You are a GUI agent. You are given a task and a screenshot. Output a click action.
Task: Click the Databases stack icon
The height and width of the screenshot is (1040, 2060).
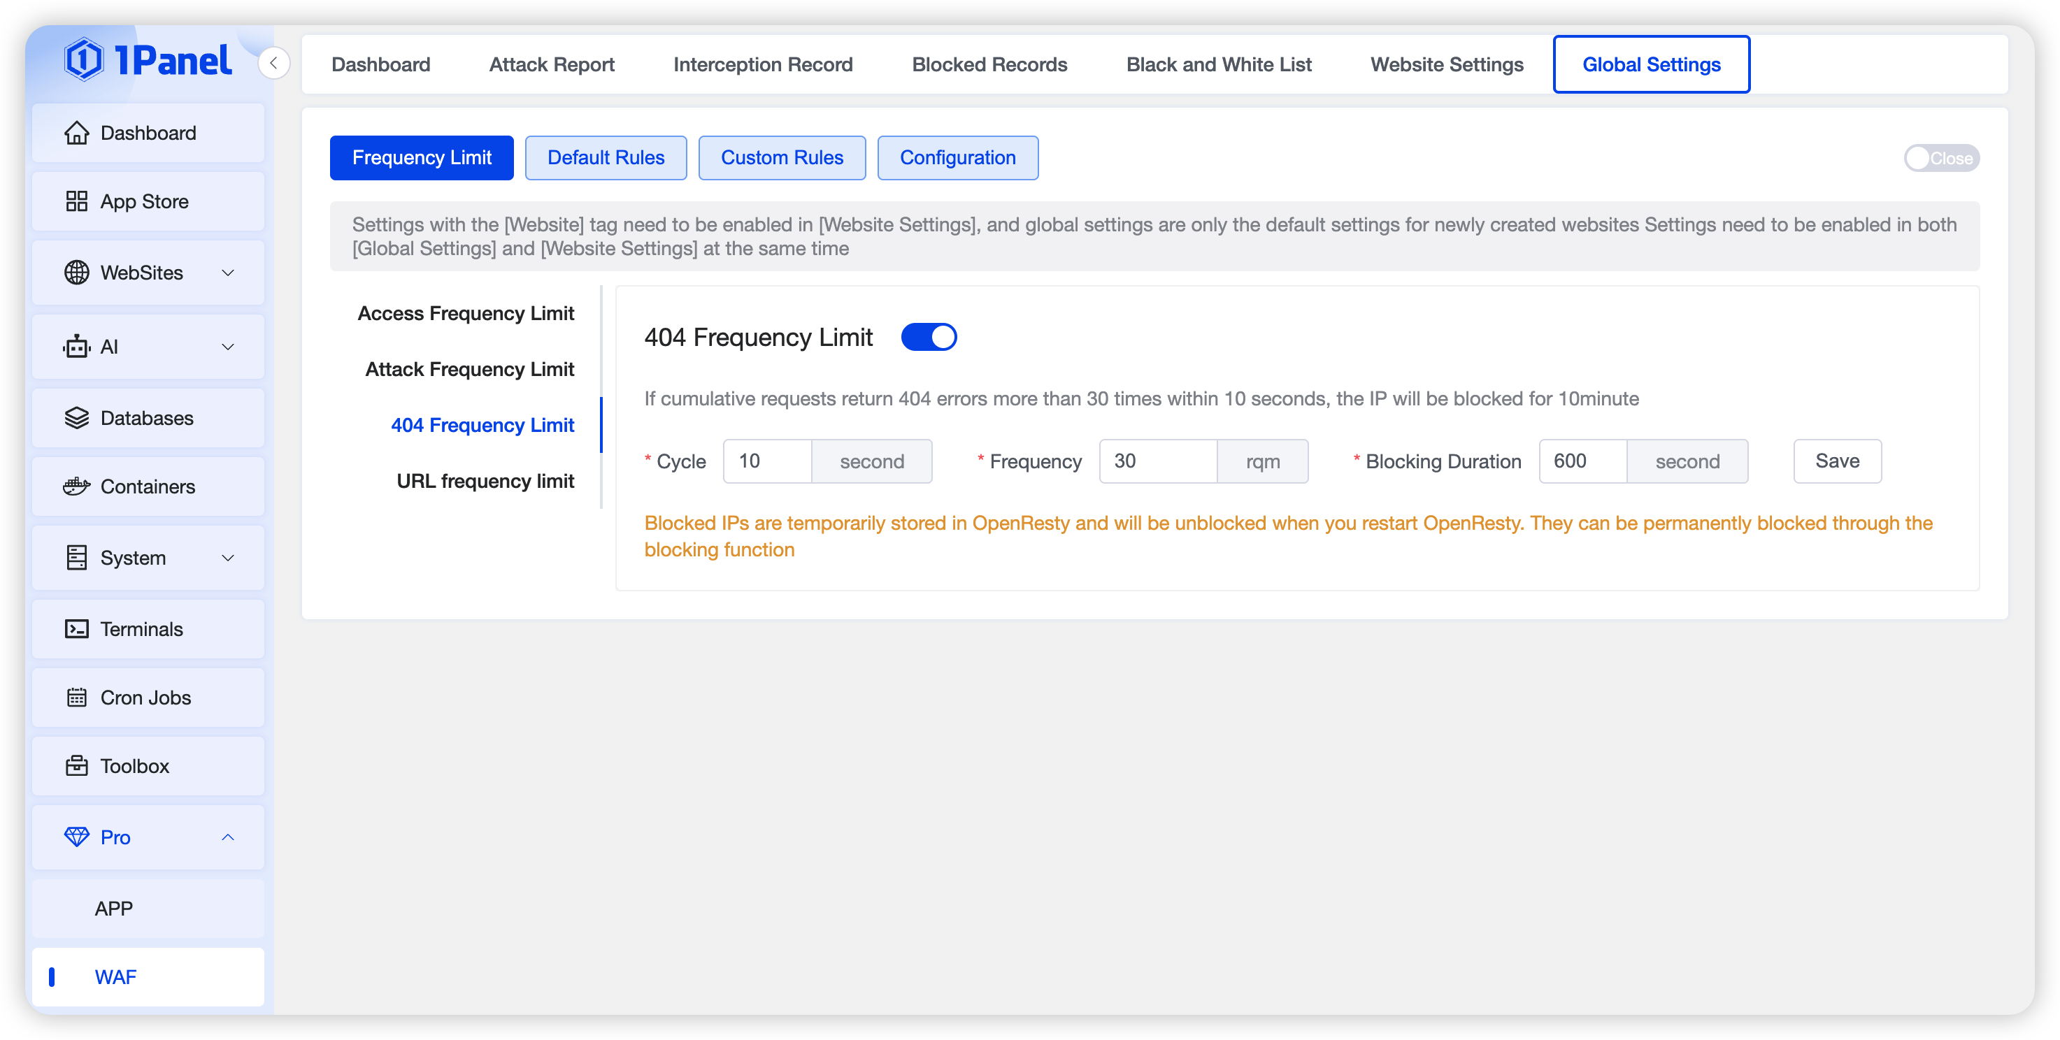[x=76, y=418]
